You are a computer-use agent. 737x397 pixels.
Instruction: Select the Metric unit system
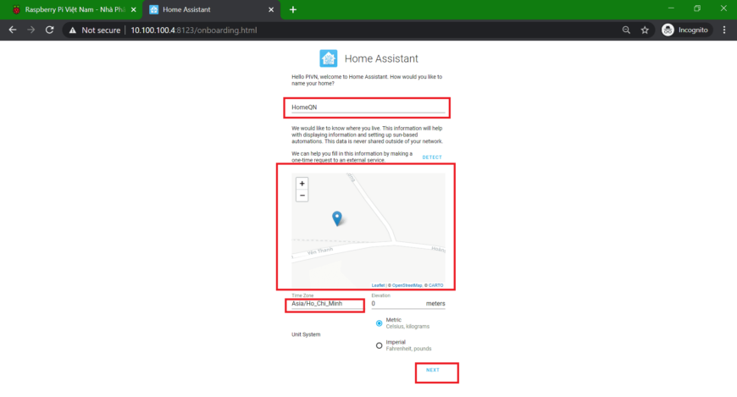(379, 323)
